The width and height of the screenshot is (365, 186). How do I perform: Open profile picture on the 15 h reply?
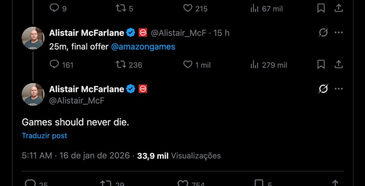(x=33, y=38)
